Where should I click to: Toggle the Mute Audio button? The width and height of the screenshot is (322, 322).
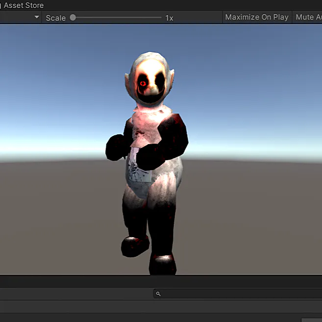click(x=307, y=17)
